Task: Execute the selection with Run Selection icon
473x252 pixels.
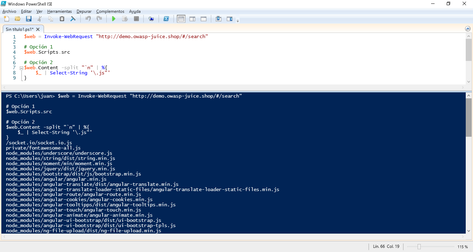Action: (x=125, y=19)
